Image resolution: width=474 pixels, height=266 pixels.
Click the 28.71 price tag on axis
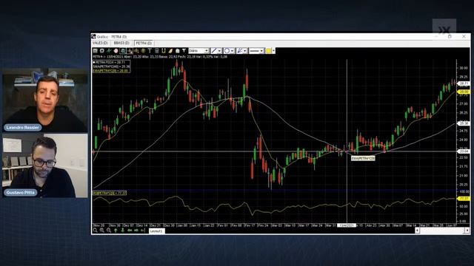[x=464, y=83]
